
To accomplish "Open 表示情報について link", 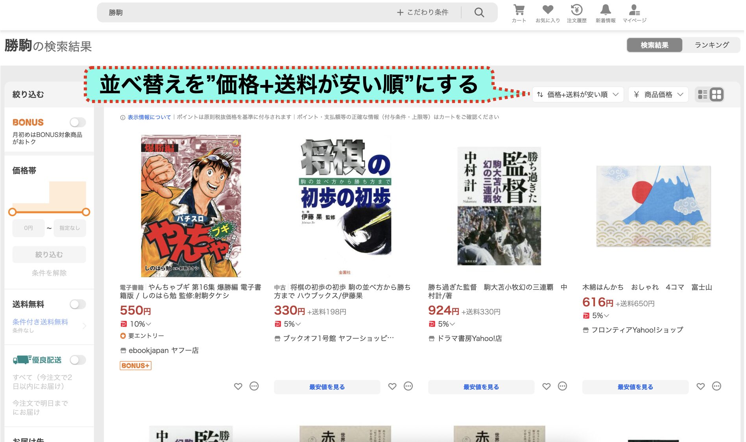I will coord(149,117).
